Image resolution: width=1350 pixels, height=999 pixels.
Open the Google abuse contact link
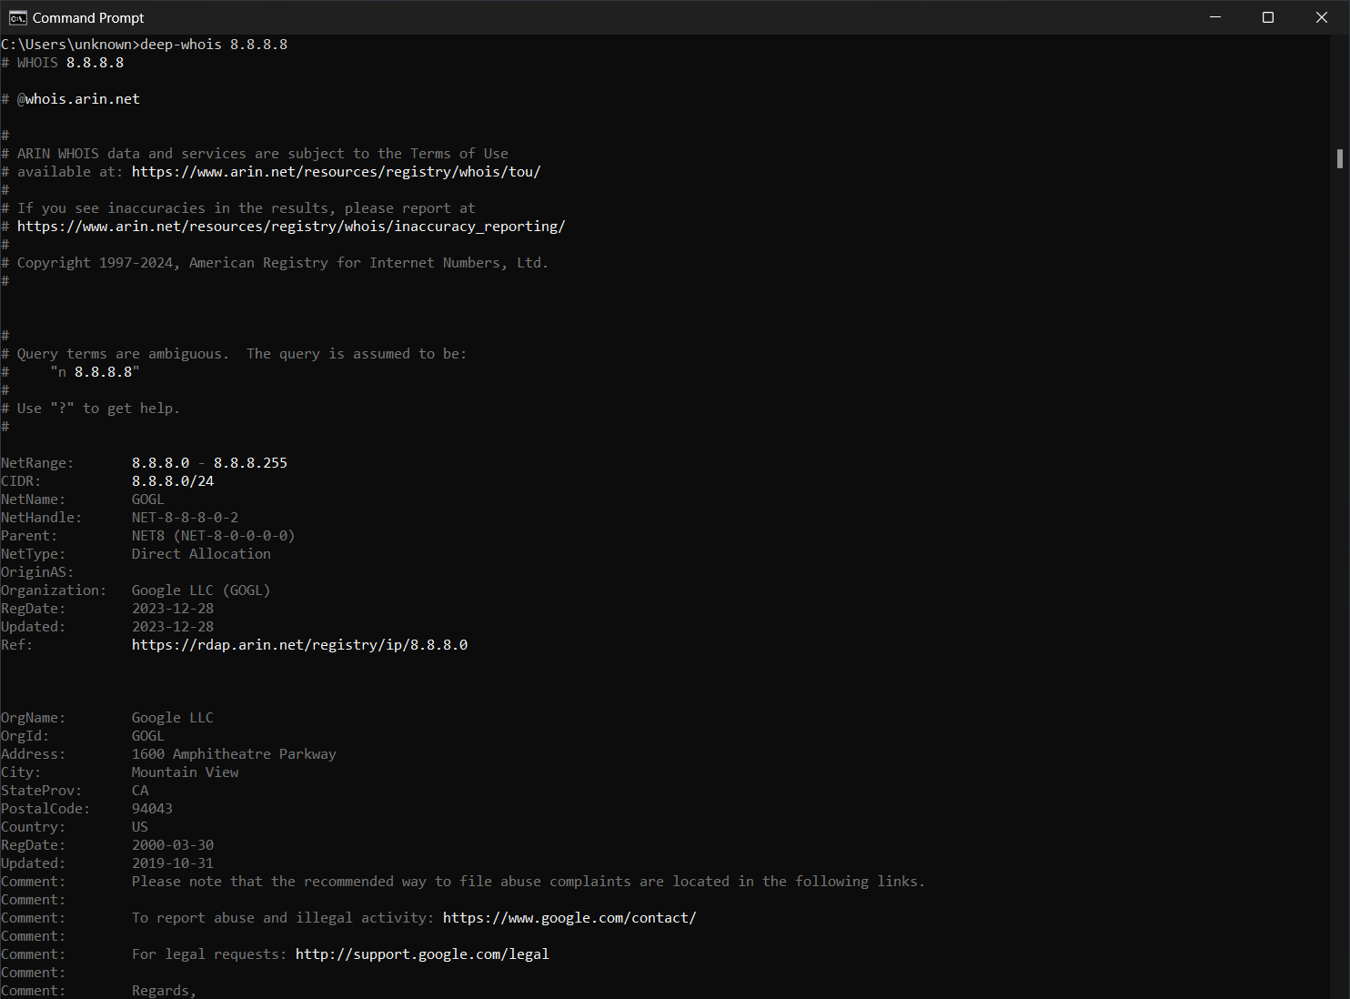[x=569, y=917]
